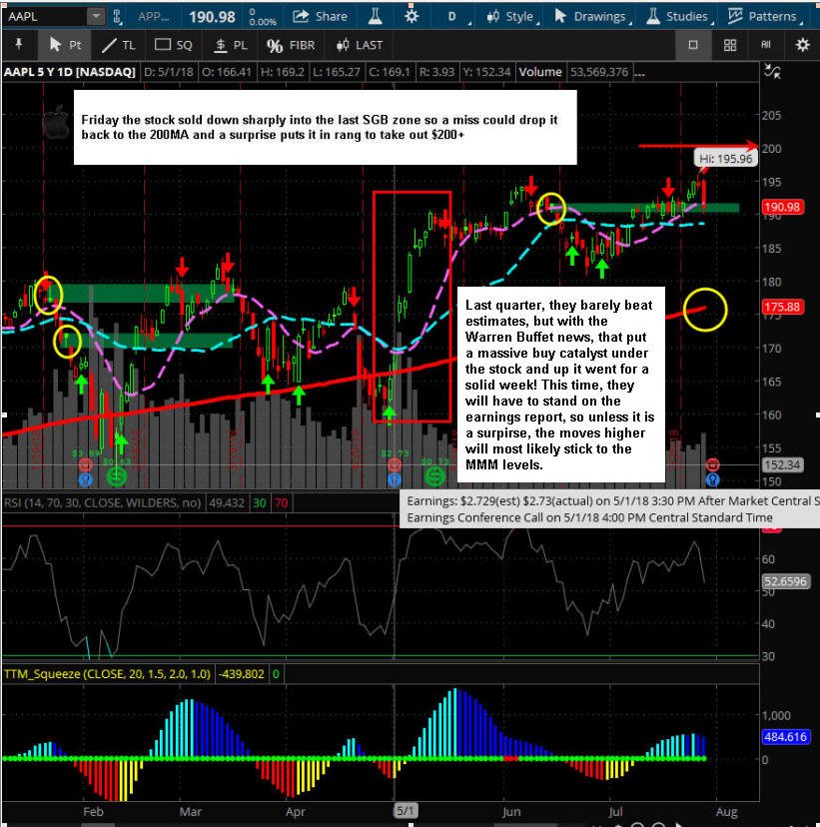The image size is (820, 827).
Task: Open chart settings gear in the top bar
Action: 411,16
